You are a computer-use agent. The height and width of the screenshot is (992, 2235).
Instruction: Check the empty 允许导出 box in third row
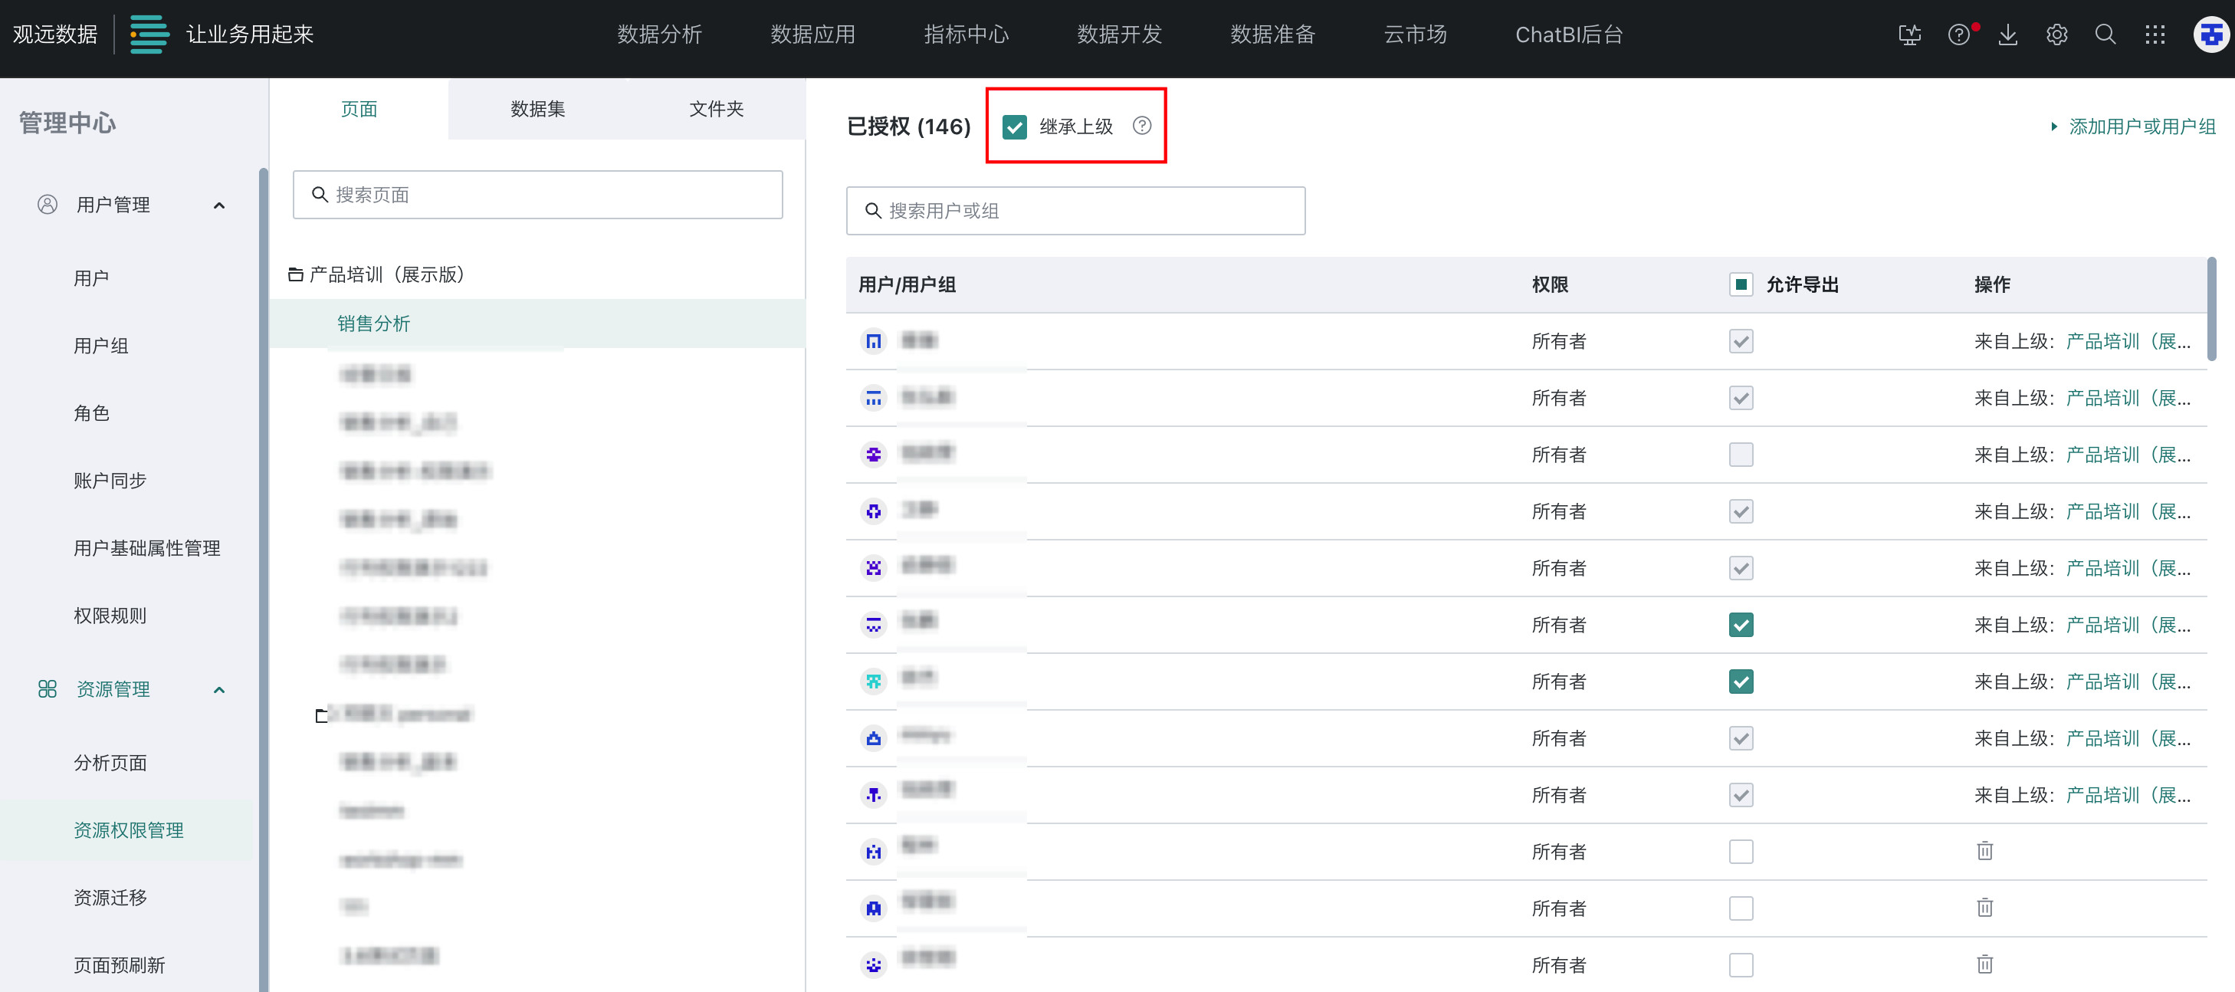pos(1741,455)
